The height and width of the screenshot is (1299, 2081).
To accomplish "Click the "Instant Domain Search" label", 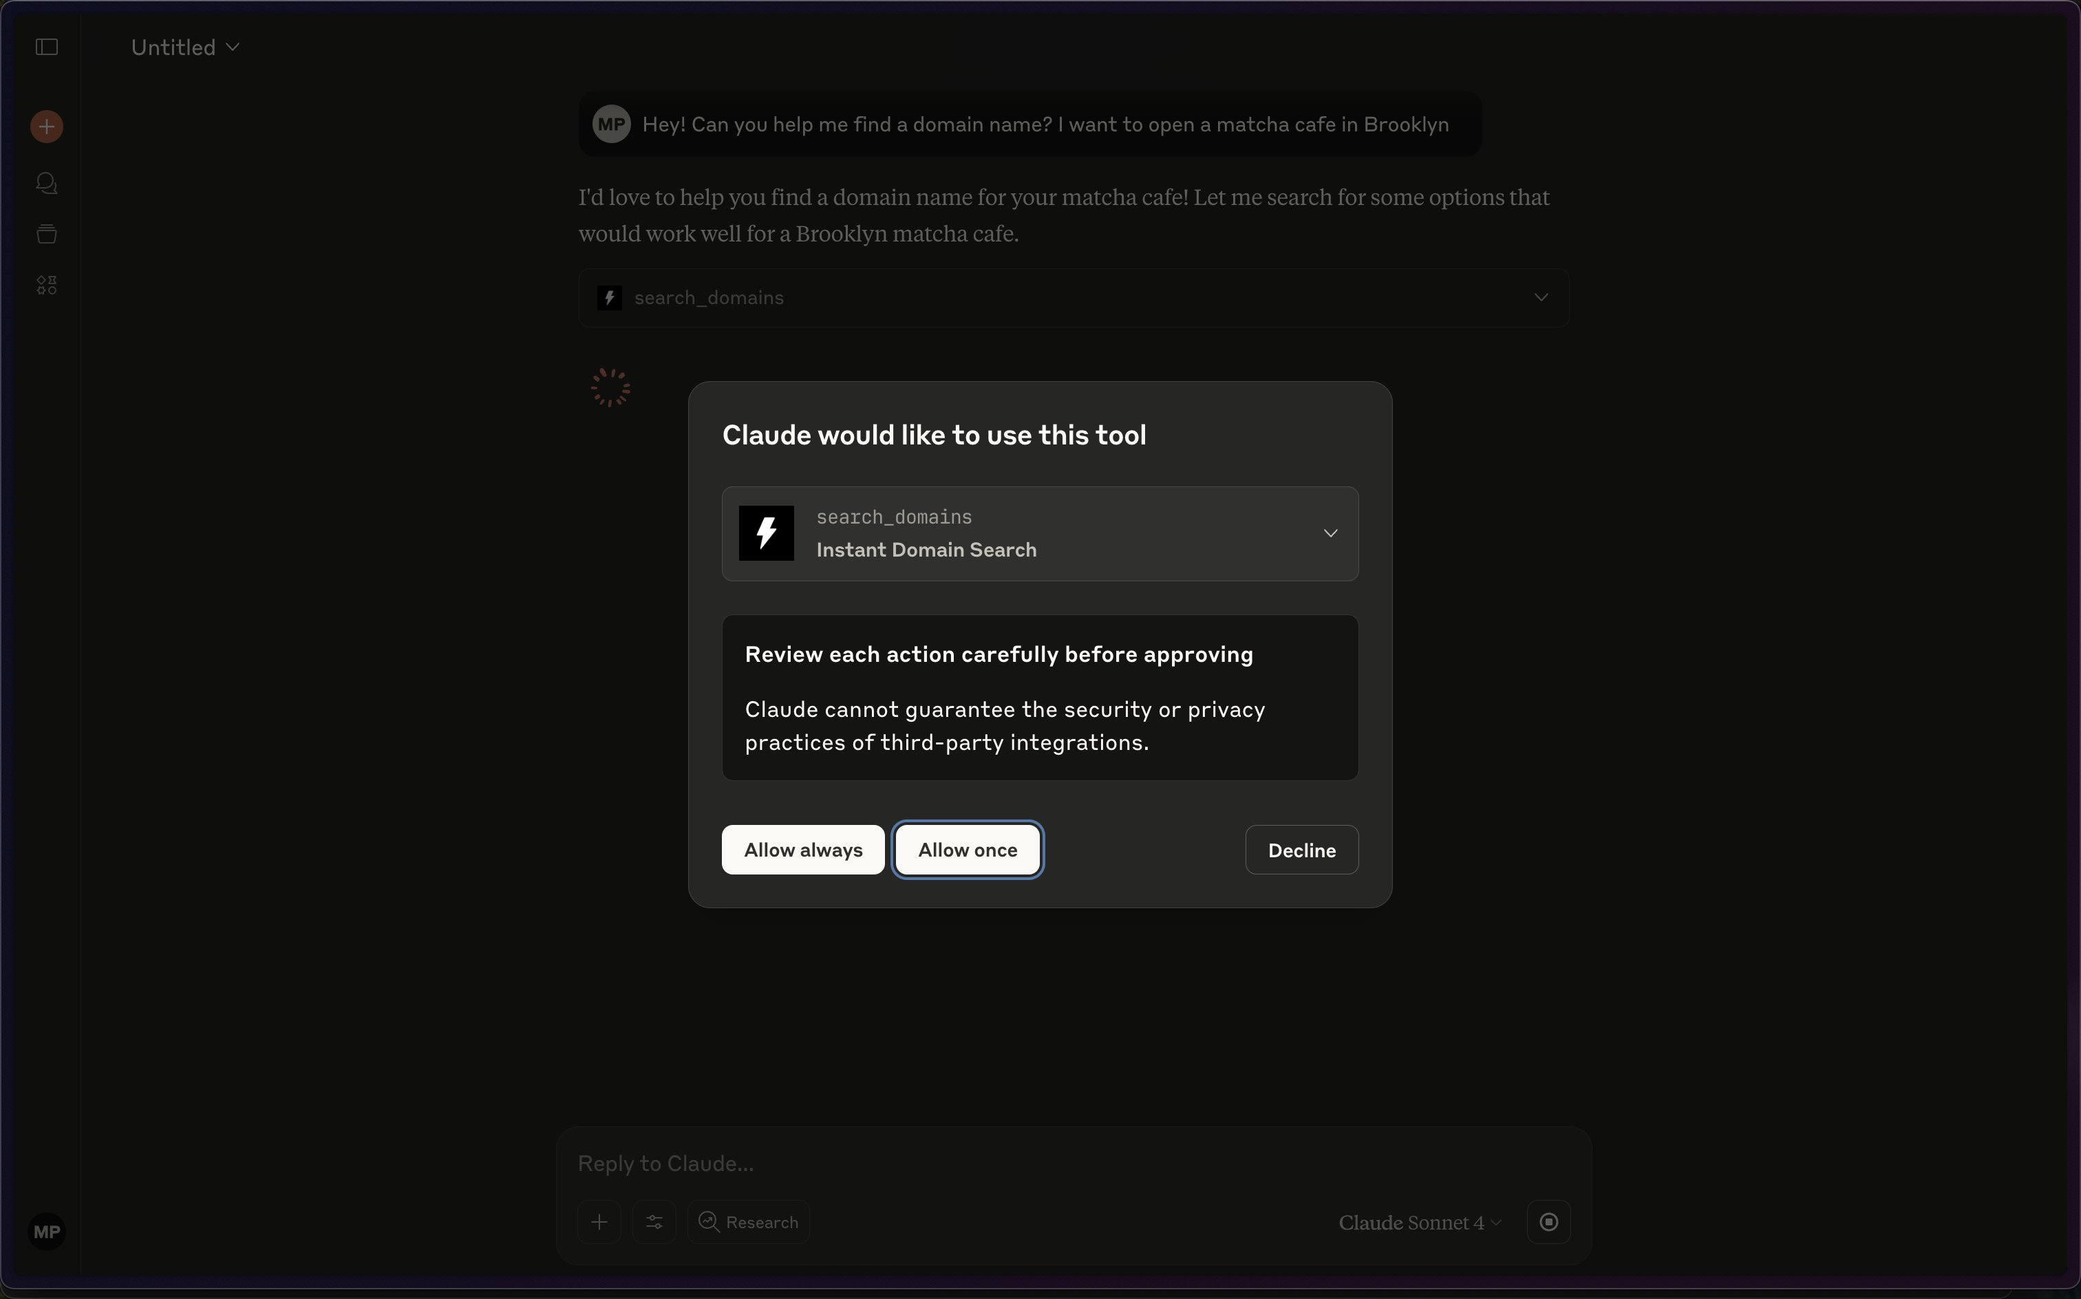I will [926, 550].
